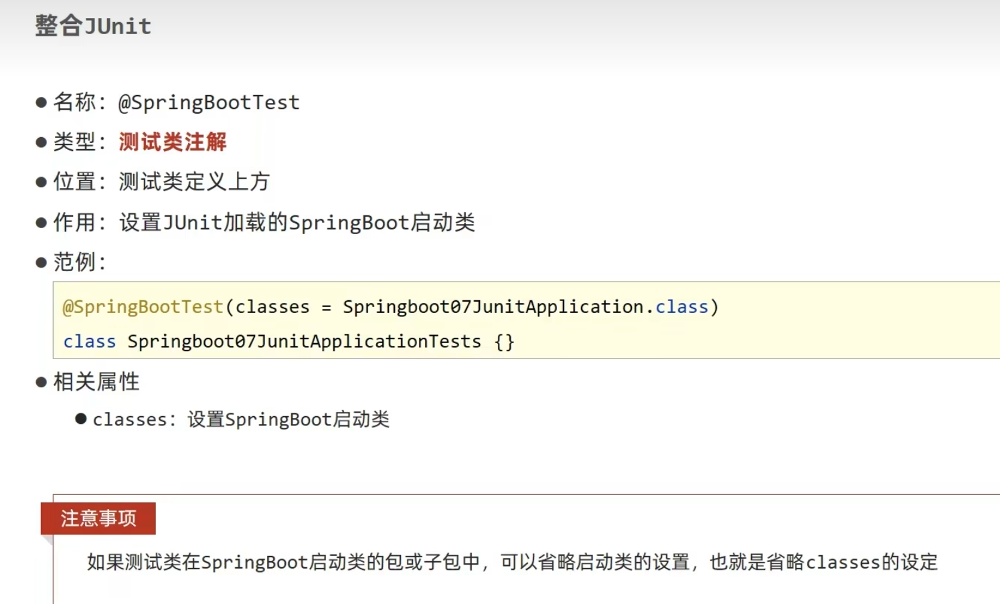
Task: Click the orange @SpringBootTest annotation in code
Action: point(143,307)
